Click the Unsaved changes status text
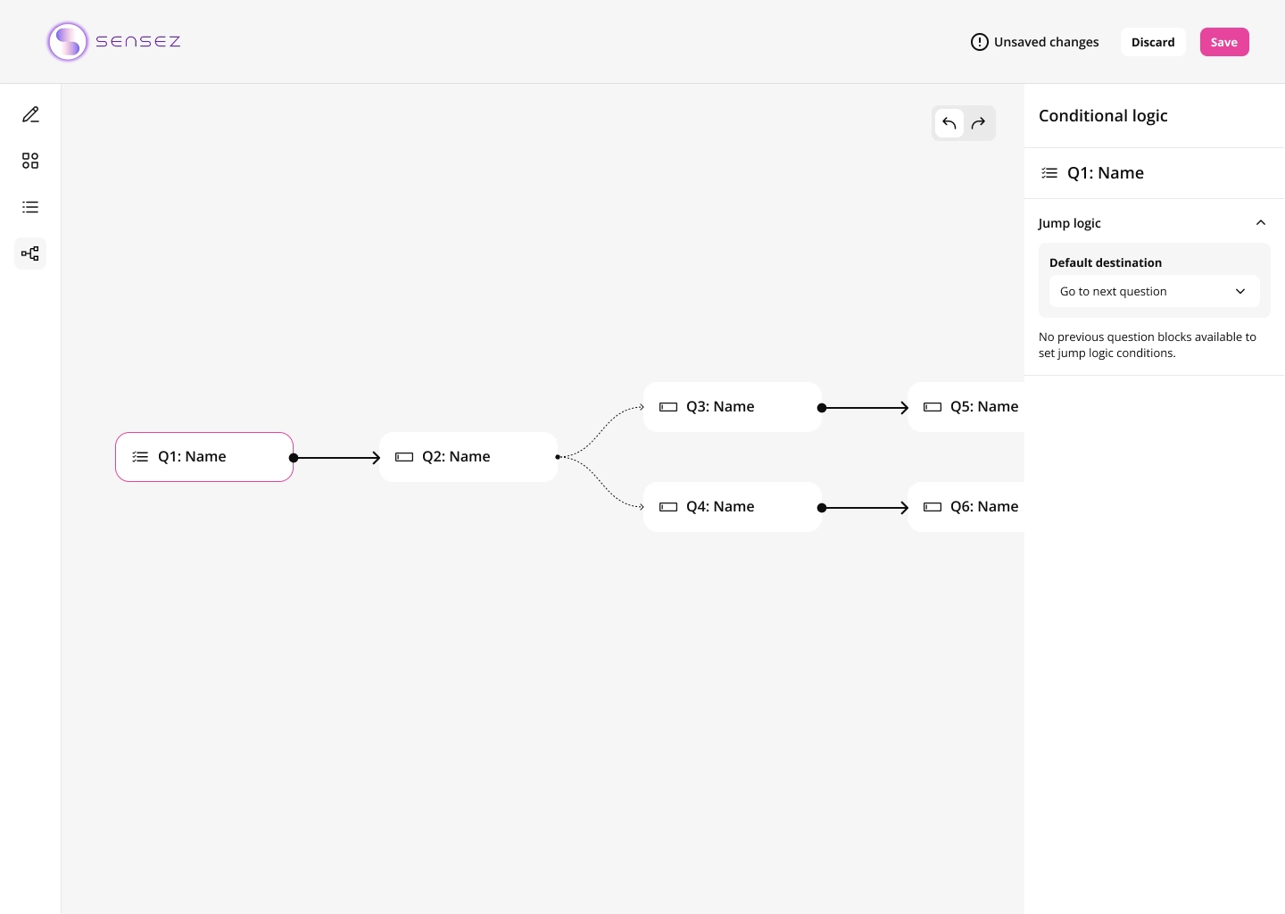Image resolution: width=1285 pixels, height=914 pixels. [1047, 42]
